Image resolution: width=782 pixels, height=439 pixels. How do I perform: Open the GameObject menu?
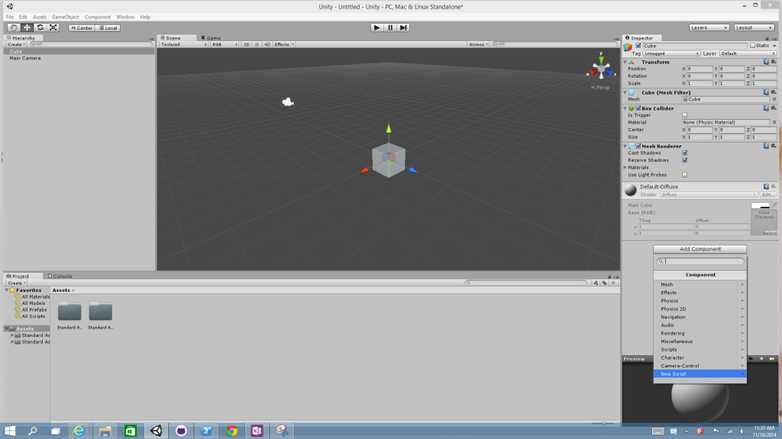66,17
